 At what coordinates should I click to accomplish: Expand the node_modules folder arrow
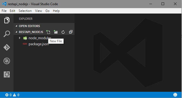(20, 38)
